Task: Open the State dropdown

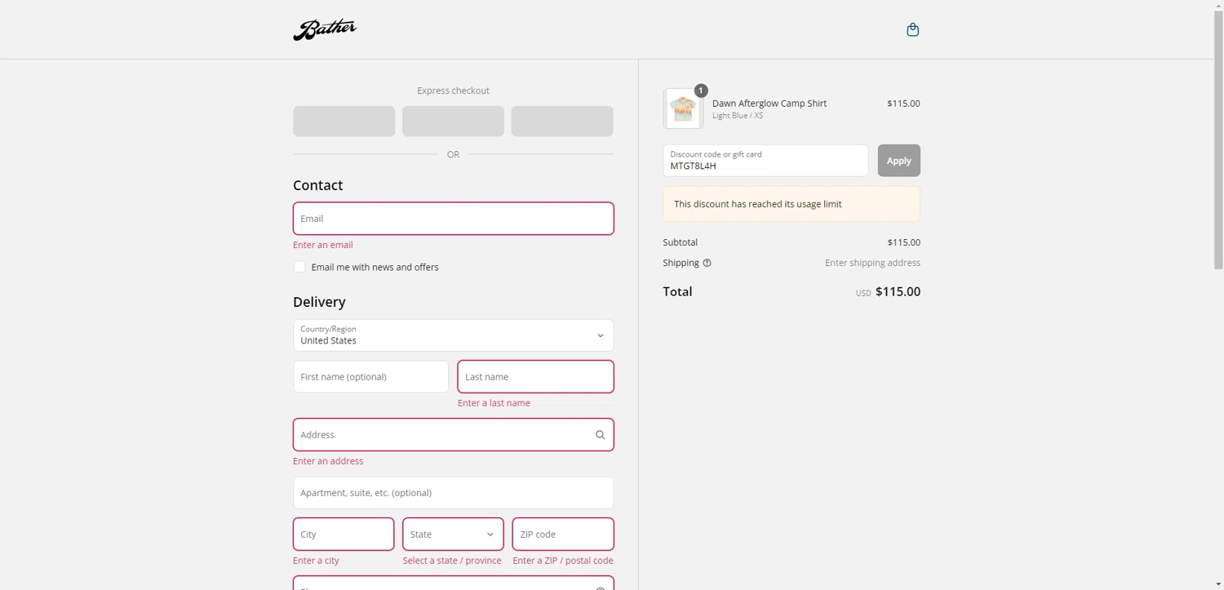Action: point(453,535)
